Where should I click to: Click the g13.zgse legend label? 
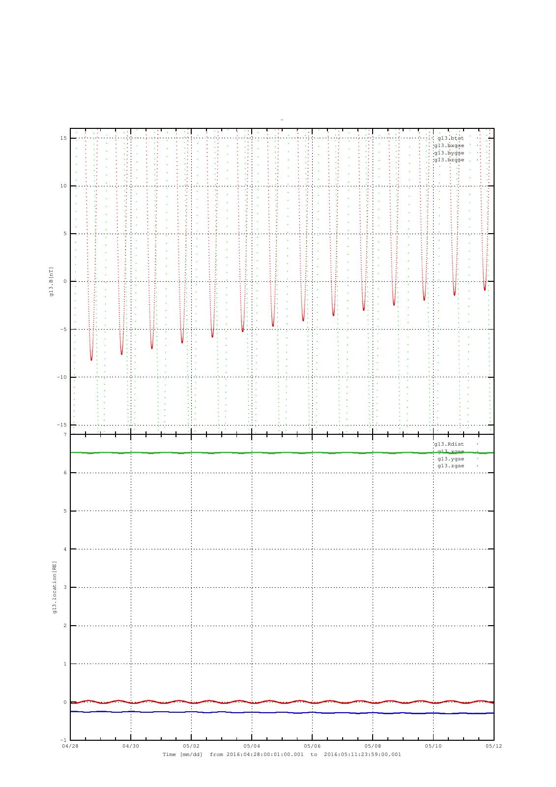451,466
